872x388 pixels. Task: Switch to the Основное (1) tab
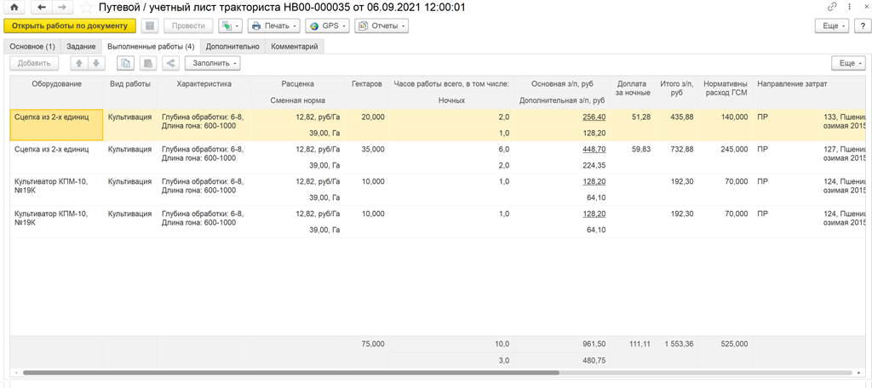[x=32, y=46]
